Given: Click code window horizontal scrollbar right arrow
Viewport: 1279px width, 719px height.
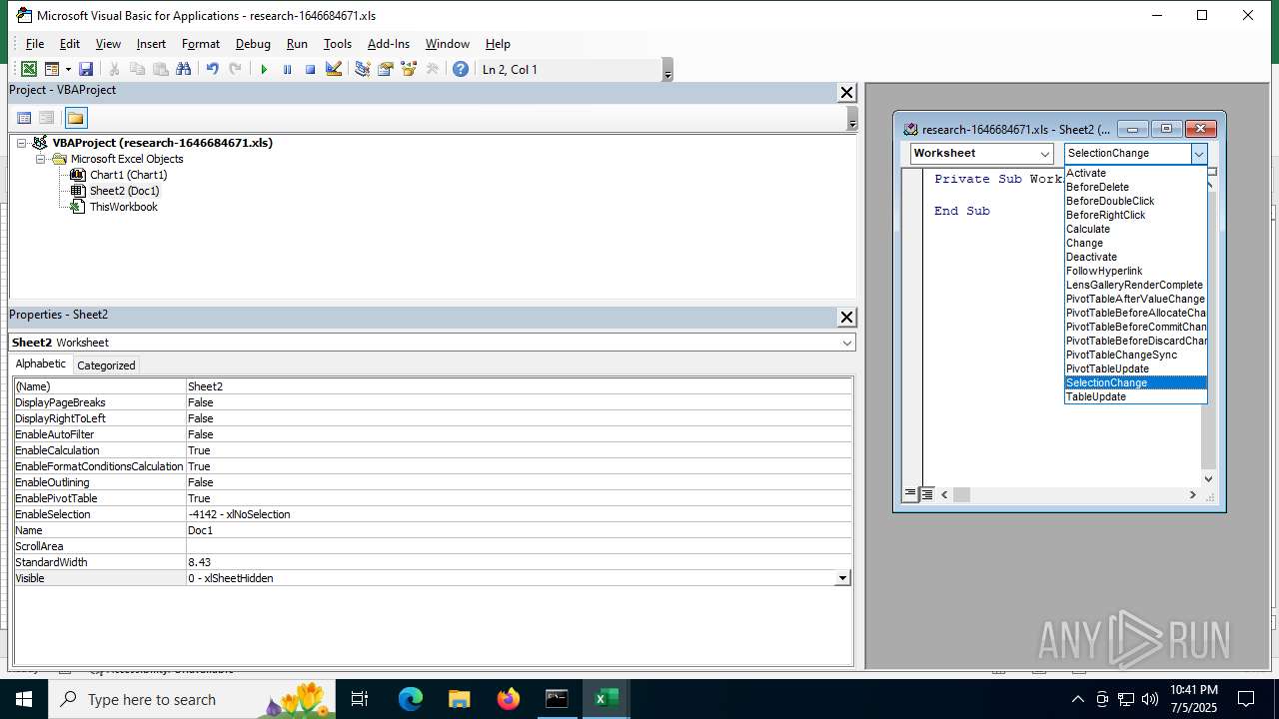Looking at the screenshot, I should point(1192,494).
